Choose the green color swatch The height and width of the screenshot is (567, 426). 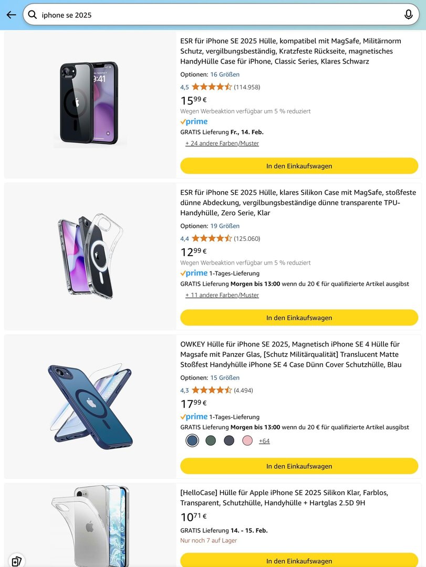[x=211, y=441]
